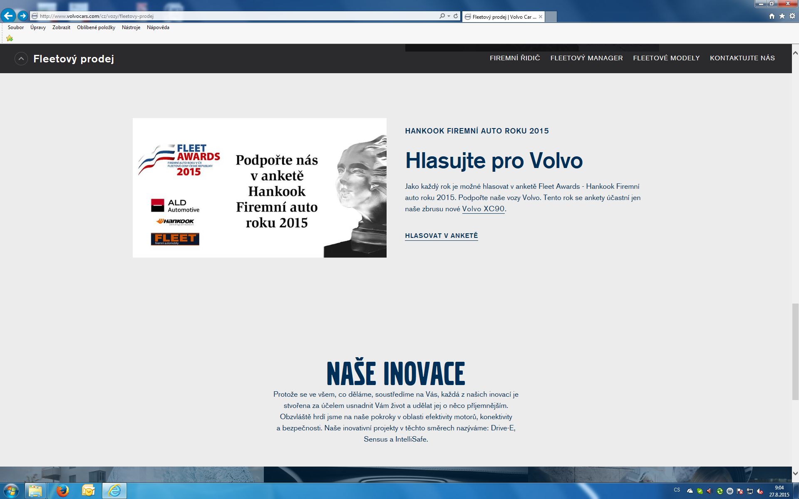Click the vertical scrollbar thumb
The height and width of the screenshot is (499, 799).
point(795,352)
